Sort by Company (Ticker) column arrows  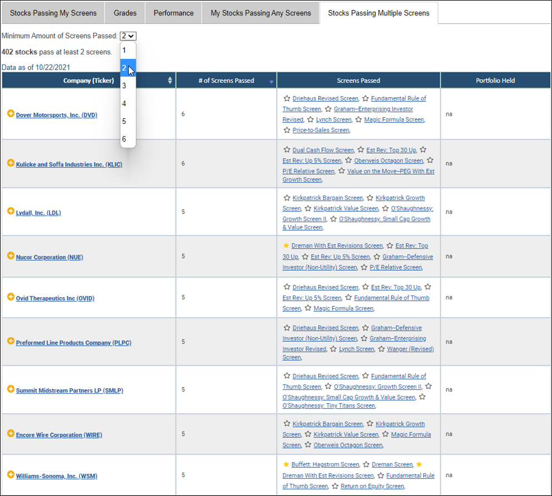click(170, 81)
